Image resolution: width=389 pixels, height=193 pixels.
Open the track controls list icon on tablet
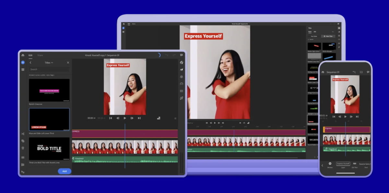(x=23, y=165)
